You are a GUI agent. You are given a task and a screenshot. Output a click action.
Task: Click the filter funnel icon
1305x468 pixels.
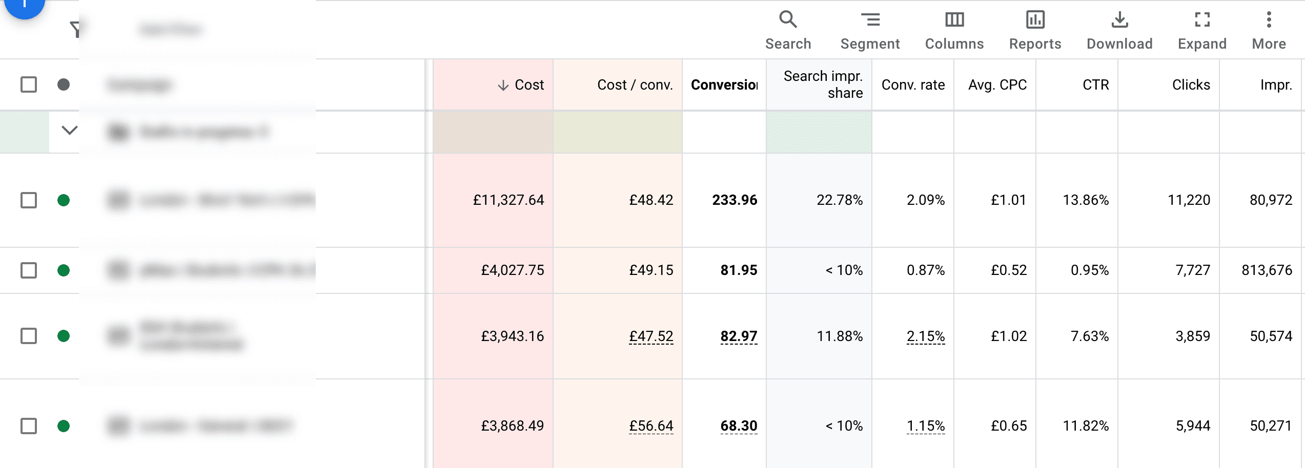(76, 29)
